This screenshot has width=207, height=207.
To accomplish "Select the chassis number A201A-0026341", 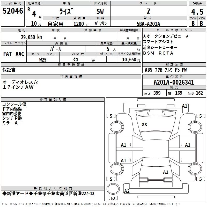I will pyautogui.click(x=174, y=83).
